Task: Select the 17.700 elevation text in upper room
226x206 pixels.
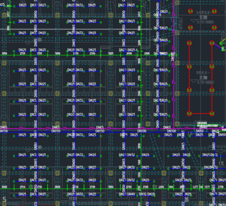Action: [203, 17]
